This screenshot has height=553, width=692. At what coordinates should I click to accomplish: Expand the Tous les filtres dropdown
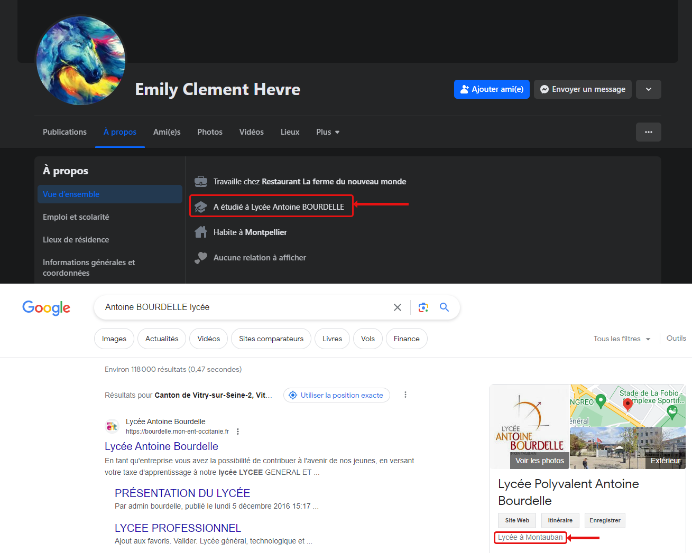click(622, 339)
